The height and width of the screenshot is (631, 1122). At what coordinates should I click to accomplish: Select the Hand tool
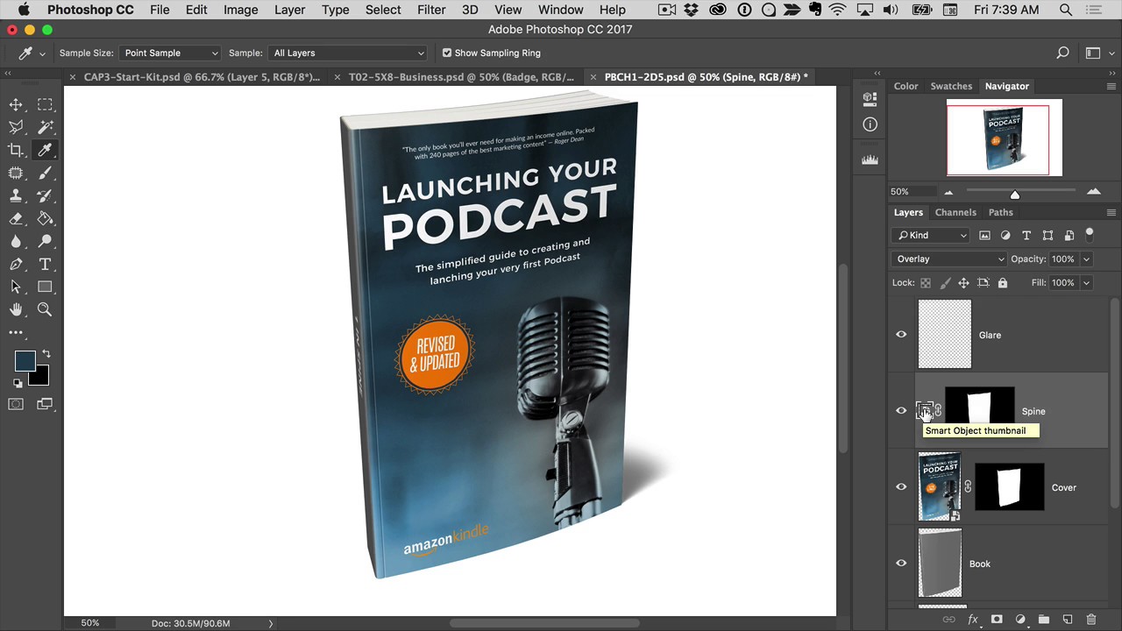click(16, 309)
